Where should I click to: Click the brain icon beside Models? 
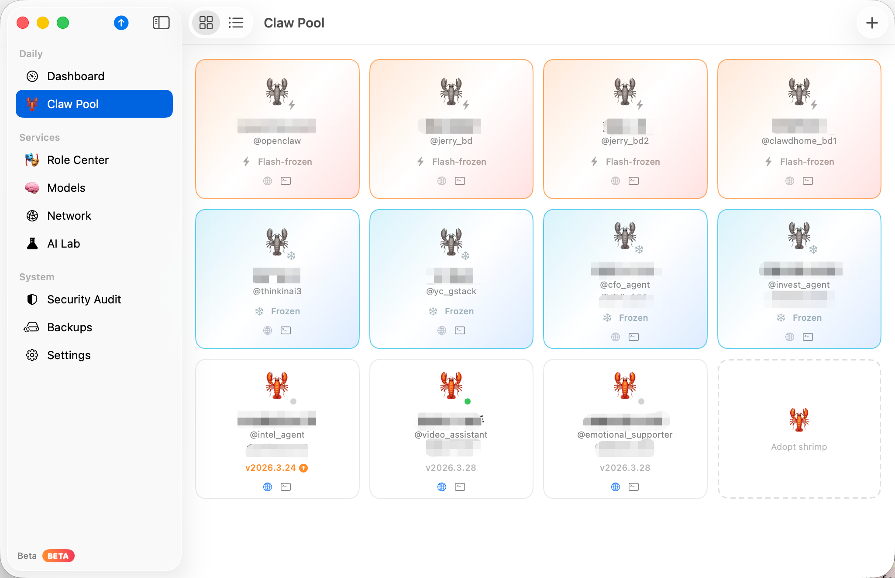point(32,187)
